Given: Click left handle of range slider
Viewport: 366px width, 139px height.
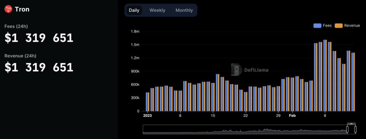Looking at the screenshot, I should (x=347, y=129).
